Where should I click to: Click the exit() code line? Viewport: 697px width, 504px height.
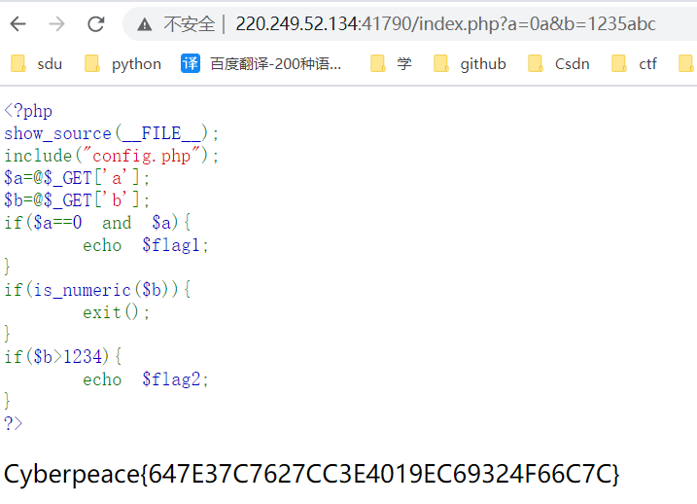click(x=116, y=312)
